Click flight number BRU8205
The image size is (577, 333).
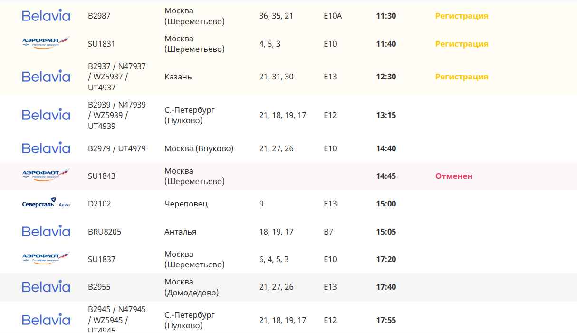105,232
